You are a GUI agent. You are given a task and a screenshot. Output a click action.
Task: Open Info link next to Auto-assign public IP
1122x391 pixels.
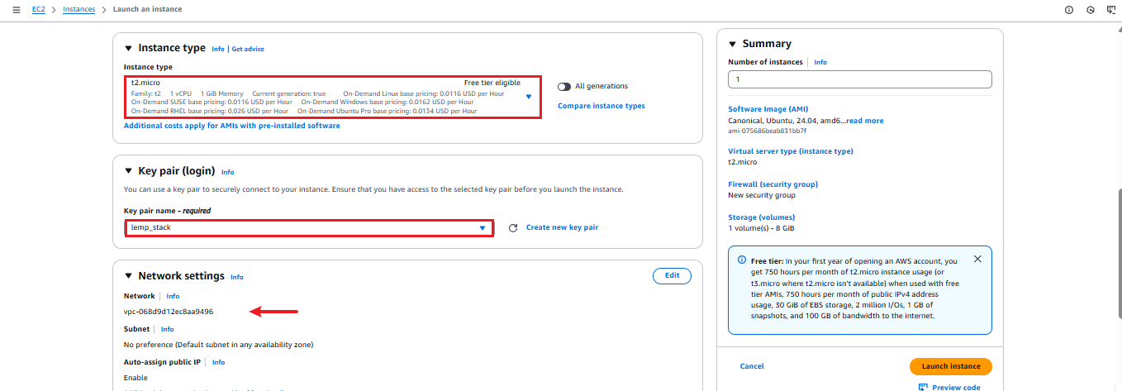[x=218, y=362]
